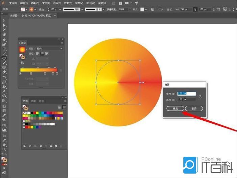Switch swatches panel to thumbnail grid view
Viewport: 237px width, 178px height.
(64, 107)
